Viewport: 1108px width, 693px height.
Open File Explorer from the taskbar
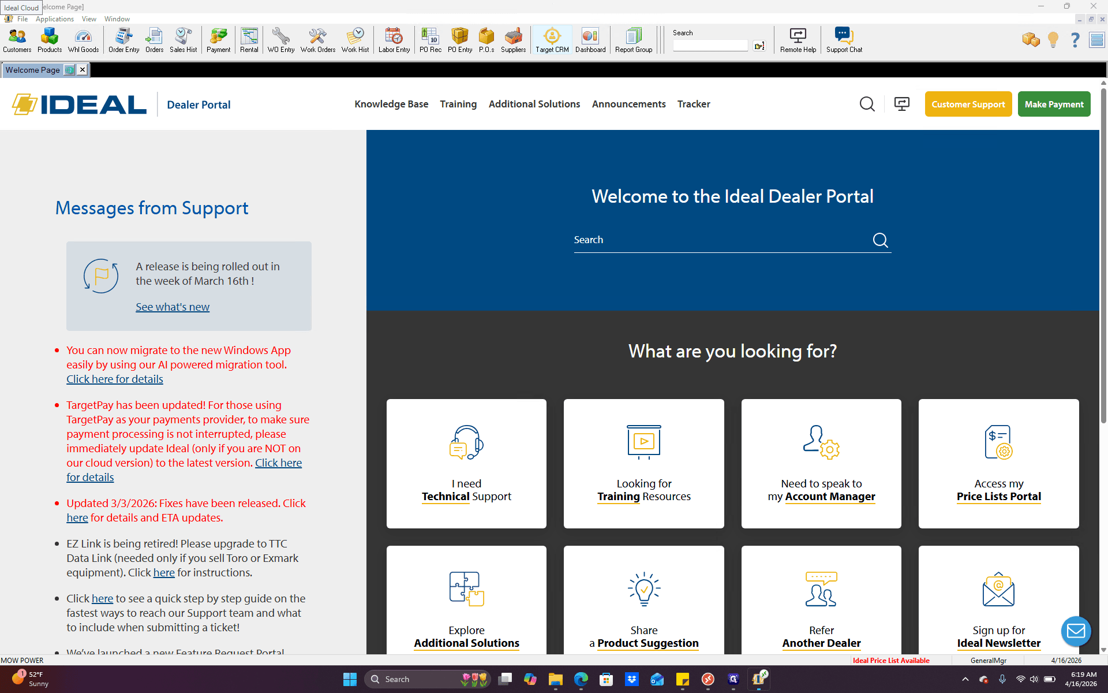(x=555, y=679)
